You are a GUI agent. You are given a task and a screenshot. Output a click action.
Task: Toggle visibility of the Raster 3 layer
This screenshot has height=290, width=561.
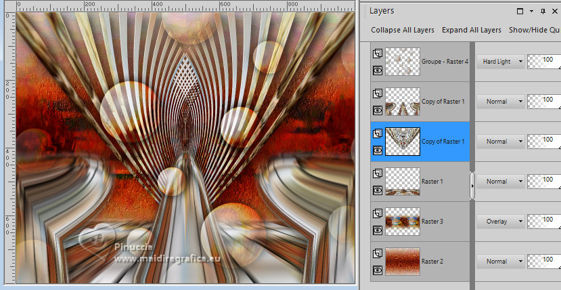pyautogui.click(x=377, y=230)
